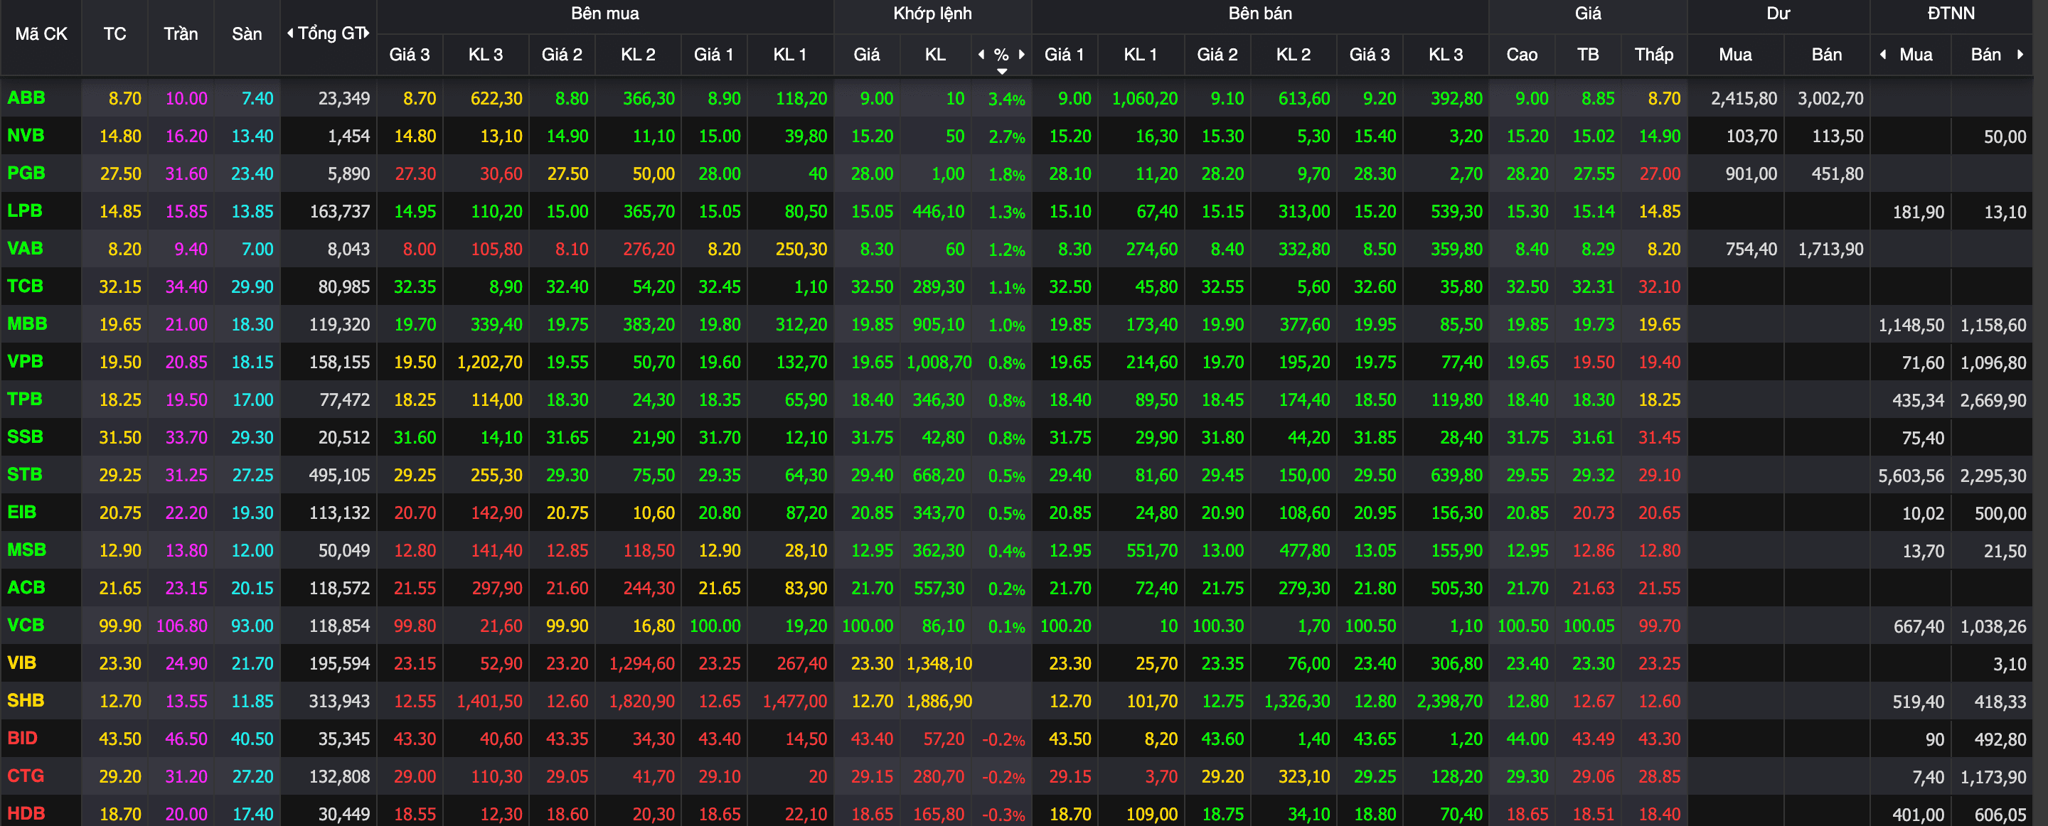The image size is (2048, 826).
Task: Open VCB stock ticker
Action: (26, 624)
